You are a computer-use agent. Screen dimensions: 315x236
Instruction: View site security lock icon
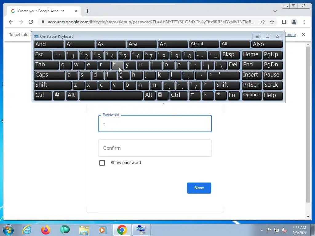point(43,22)
